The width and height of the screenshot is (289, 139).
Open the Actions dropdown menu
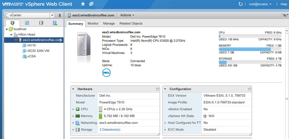127,15
